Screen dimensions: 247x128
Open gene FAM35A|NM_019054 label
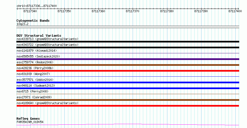(30, 122)
